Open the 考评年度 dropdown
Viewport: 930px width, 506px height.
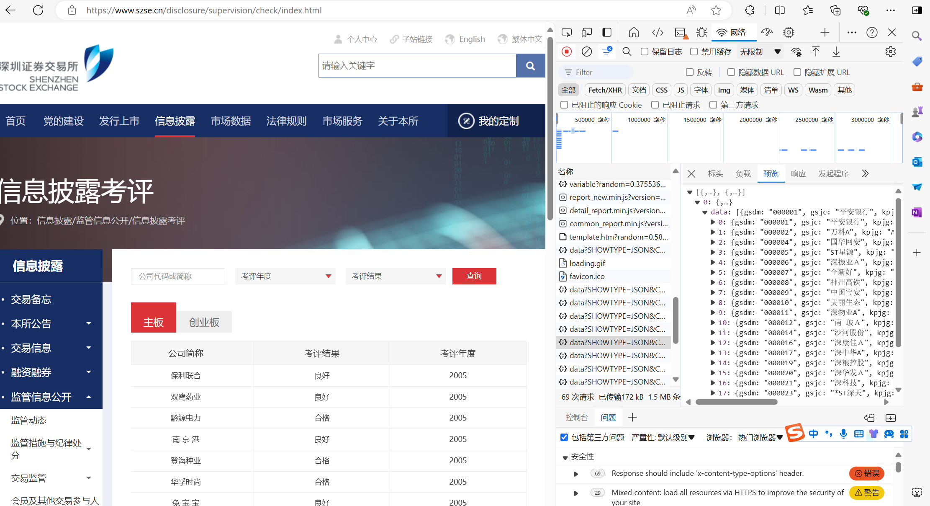[285, 276]
